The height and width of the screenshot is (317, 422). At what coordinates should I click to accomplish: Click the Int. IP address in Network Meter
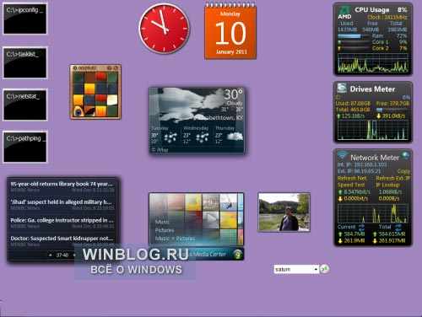[x=370, y=164]
